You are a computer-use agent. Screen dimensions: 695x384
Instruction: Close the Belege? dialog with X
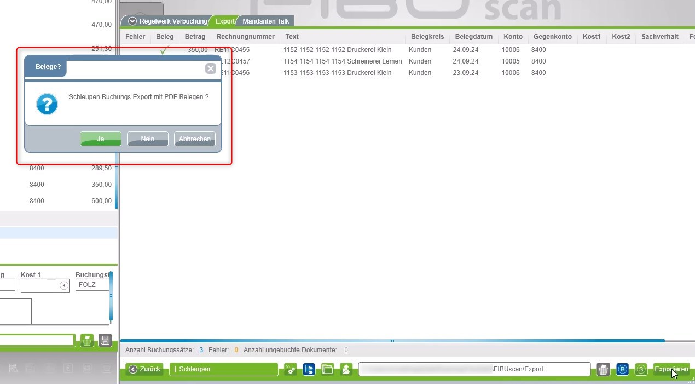[x=210, y=68]
